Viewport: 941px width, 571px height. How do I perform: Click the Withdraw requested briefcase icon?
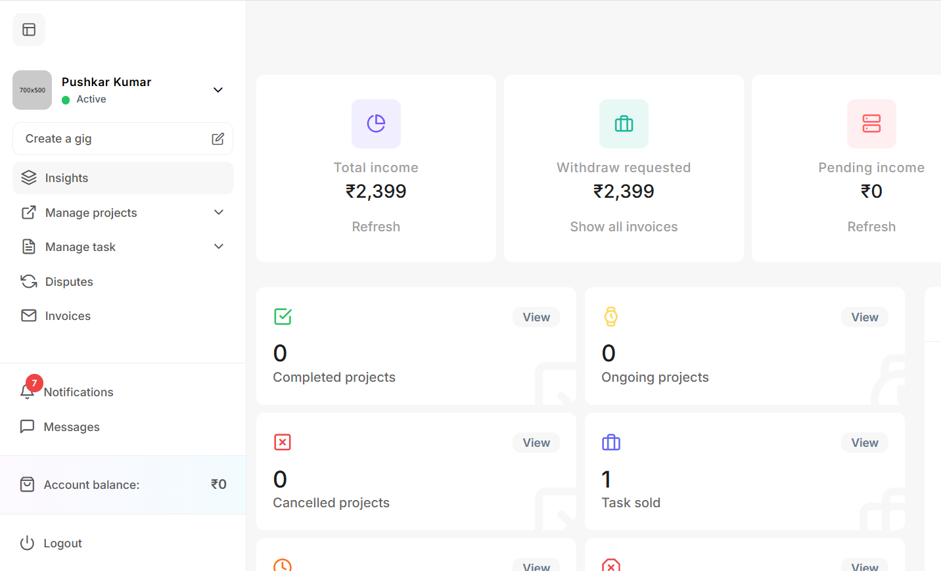pos(624,124)
